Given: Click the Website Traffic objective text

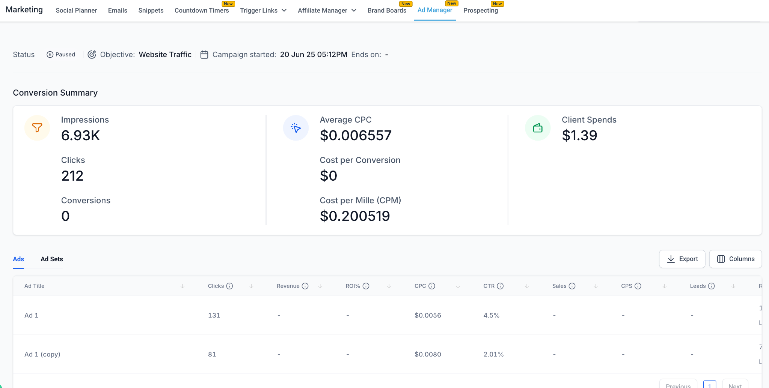Looking at the screenshot, I should tap(165, 54).
